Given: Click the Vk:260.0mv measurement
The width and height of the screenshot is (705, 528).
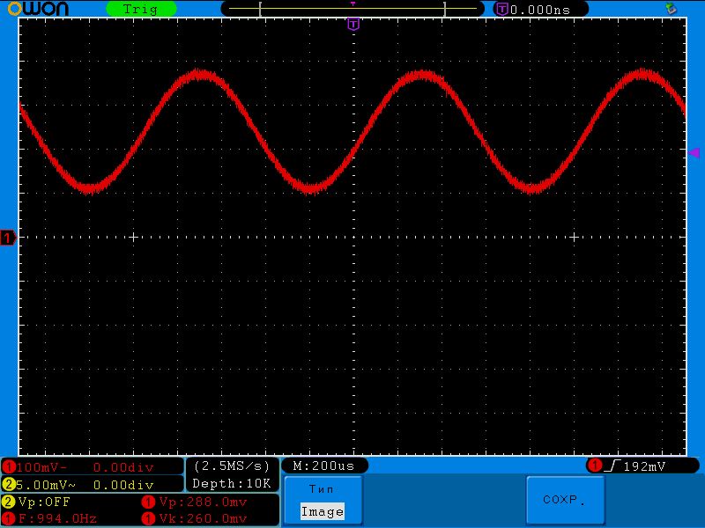Looking at the screenshot, I should pos(203,519).
